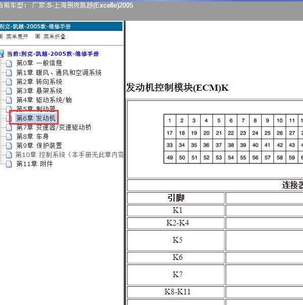Click connector pin 40 in diagram
The height and width of the screenshot is (305, 303).
(x=255, y=145)
